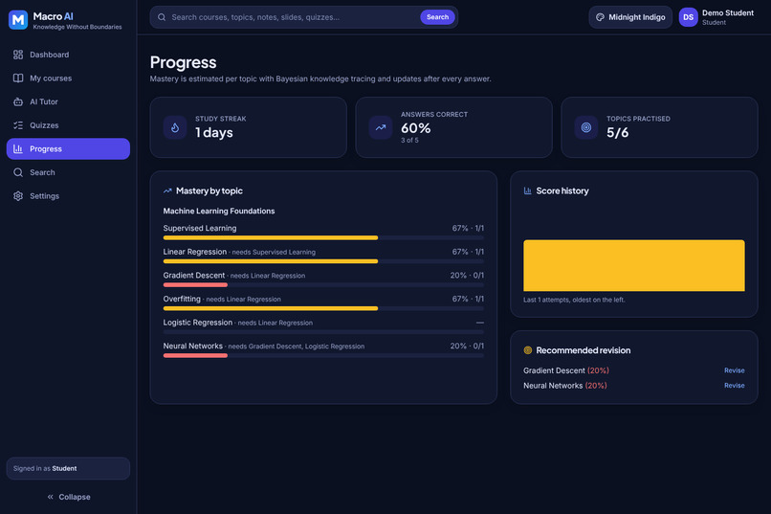Open the Demo Student profile menu
Screen dimensions: 771x514
[x=716, y=17]
